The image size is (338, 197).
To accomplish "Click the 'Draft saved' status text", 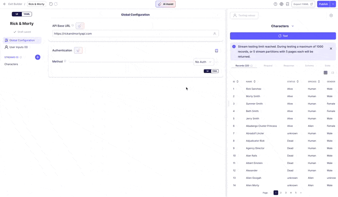I will click(x=24, y=32).
